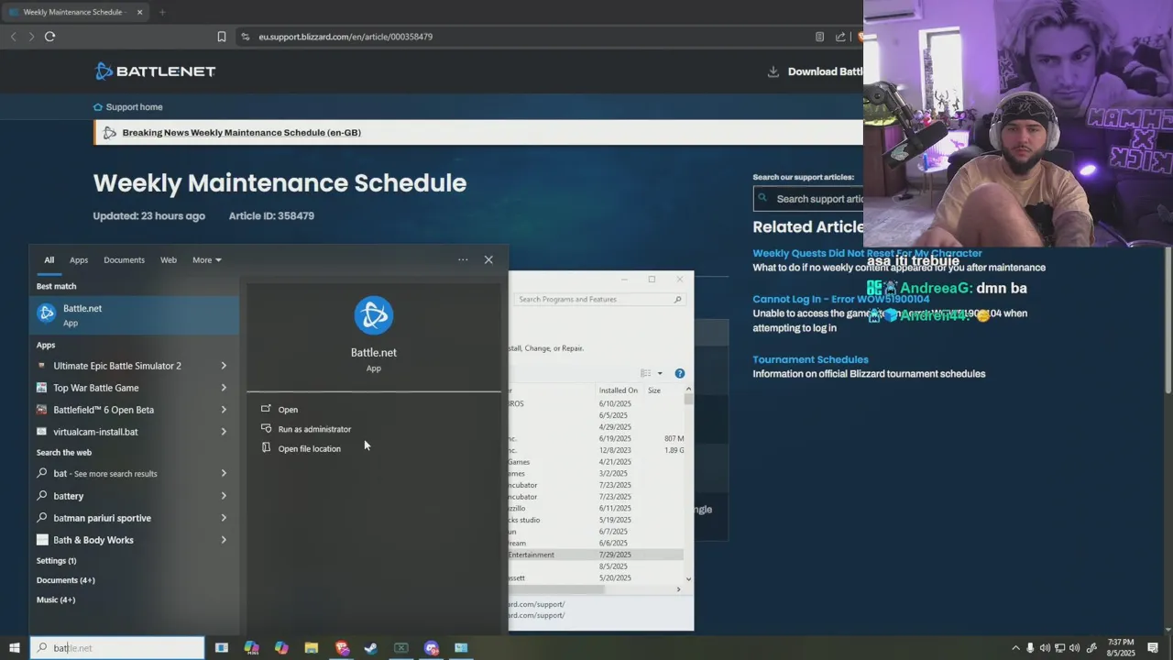1173x660 pixels.
Task: Select Top War Battle Game app icon
Action: pyautogui.click(x=42, y=388)
